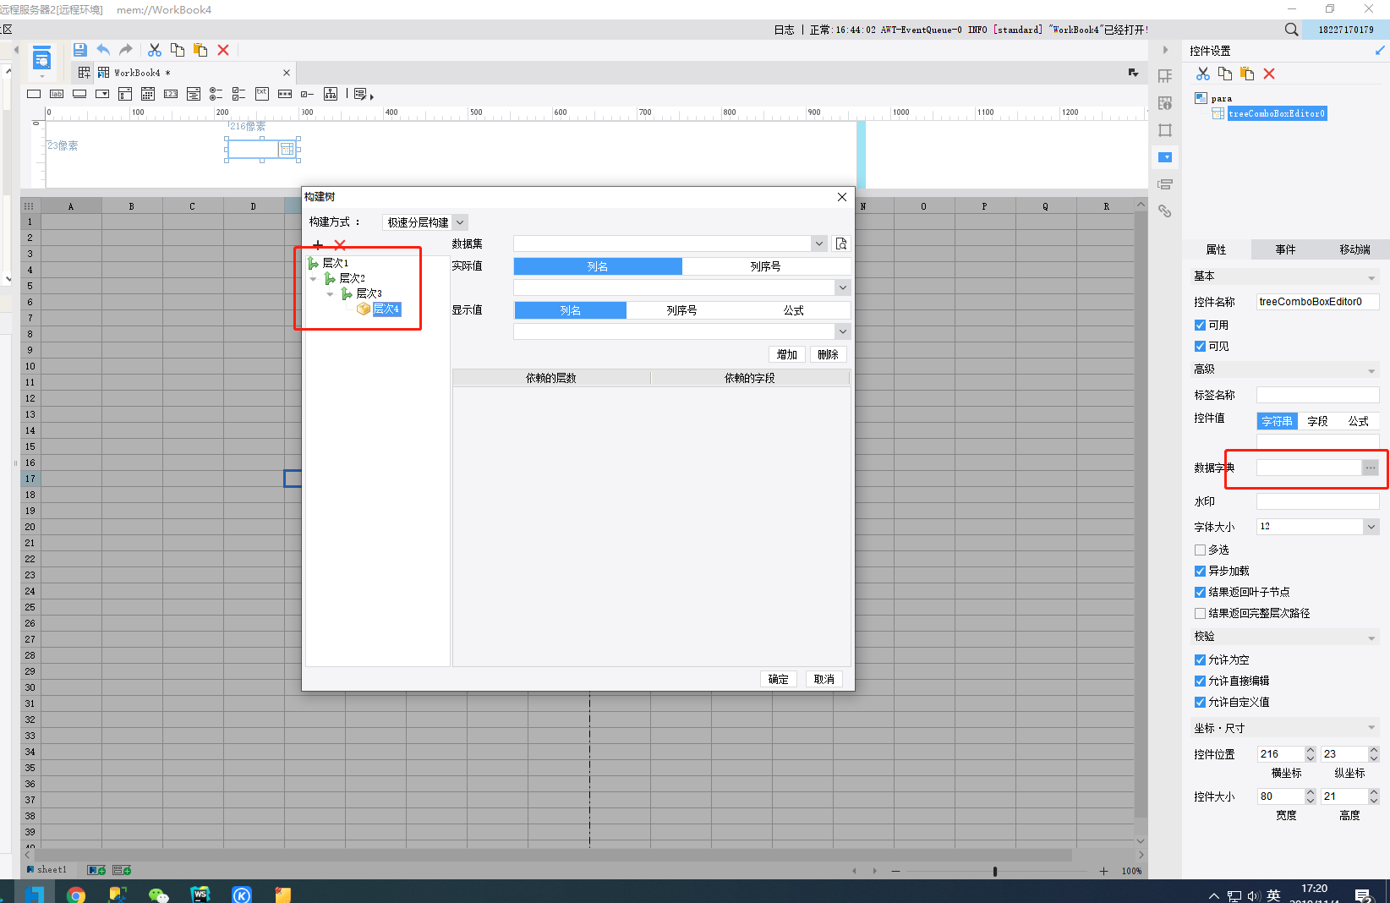Open Google Chrome from the taskbar
The image size is (1390, 903).
[76, 895]
